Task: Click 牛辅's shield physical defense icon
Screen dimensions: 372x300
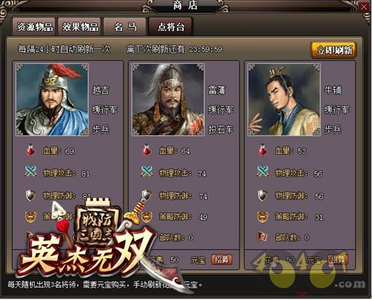Action: 263,195
